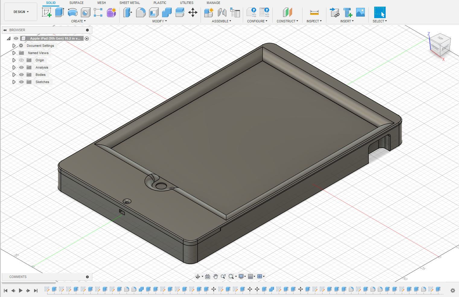Hide the Bodies folder
The width and height of the screenshot is (459, 297).
coord(21,75)
